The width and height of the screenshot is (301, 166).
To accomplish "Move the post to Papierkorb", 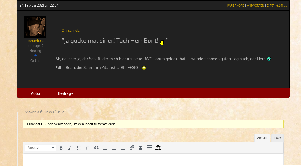I will (x=236, y=5).
